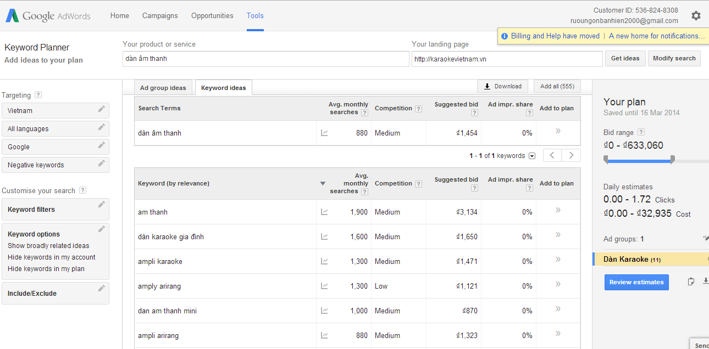
Task: Open trend chart for am thanh
Action: [x=324, y=212]
